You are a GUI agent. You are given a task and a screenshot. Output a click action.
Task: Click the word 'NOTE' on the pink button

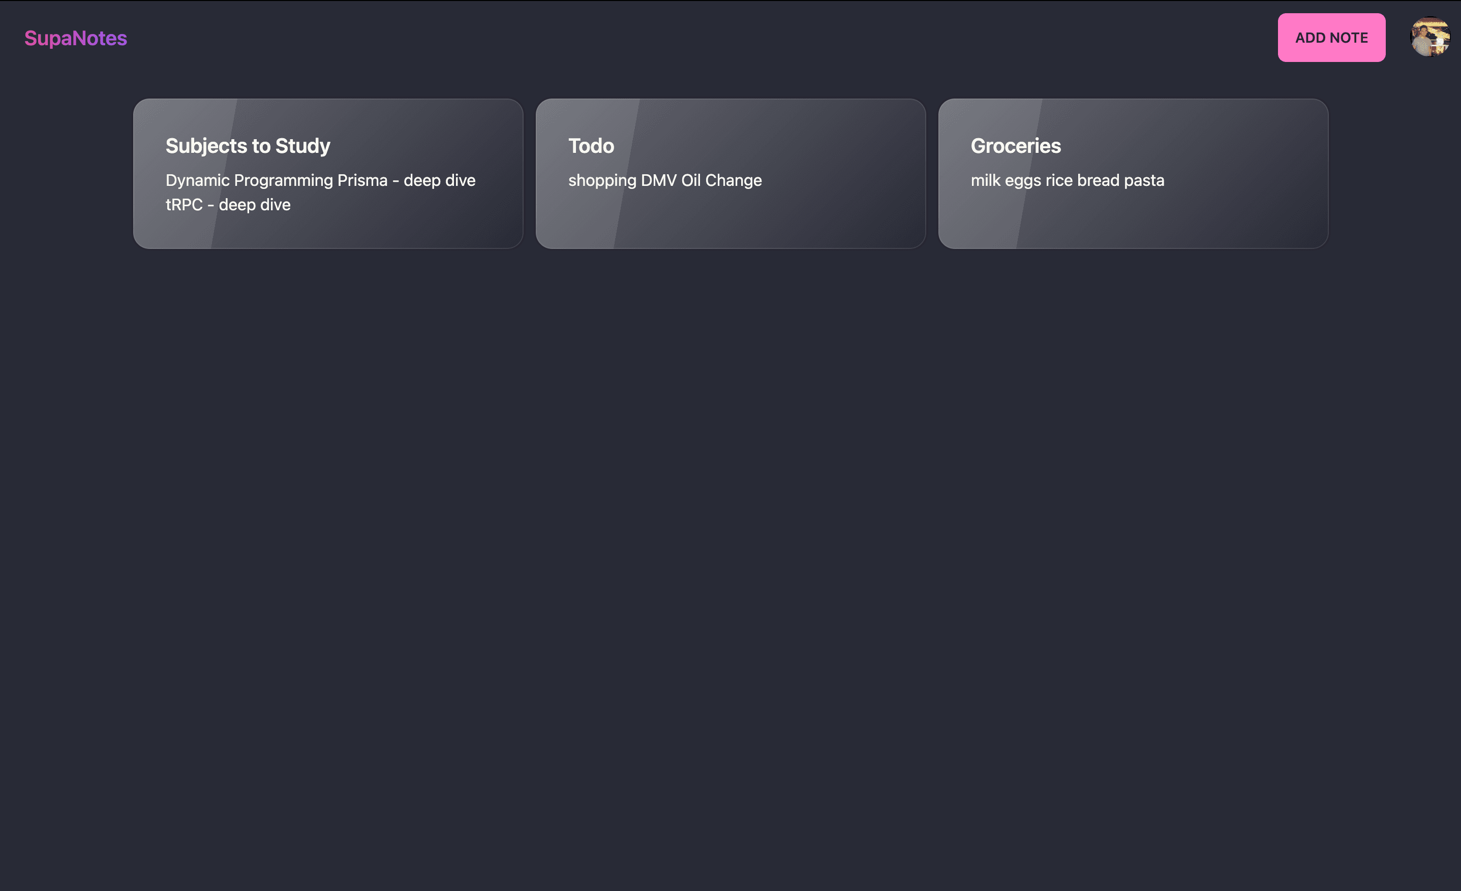coord(1349,37)
